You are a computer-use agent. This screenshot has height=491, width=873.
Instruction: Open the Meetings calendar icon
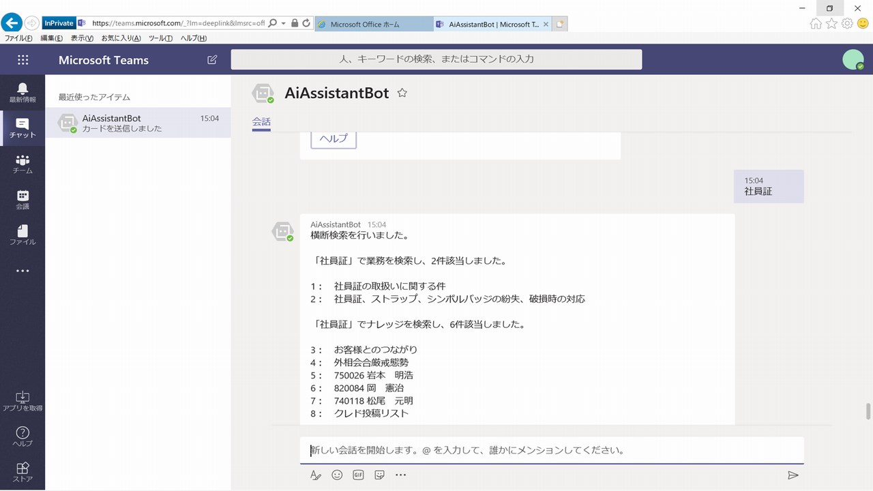(23, 199)
